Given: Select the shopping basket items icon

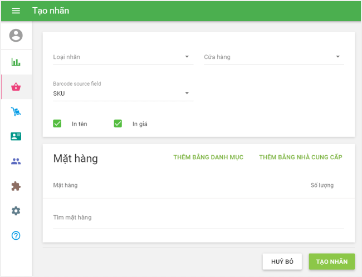Looking at the screenshot, I should 16,87.
